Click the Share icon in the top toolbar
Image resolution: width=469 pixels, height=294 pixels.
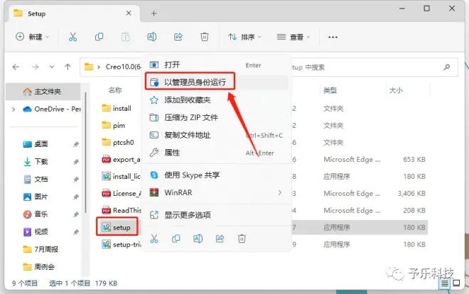coord(178,37)
